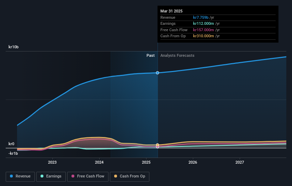
Task: Click the 2024 x-axis label
Action: (99, 163)
